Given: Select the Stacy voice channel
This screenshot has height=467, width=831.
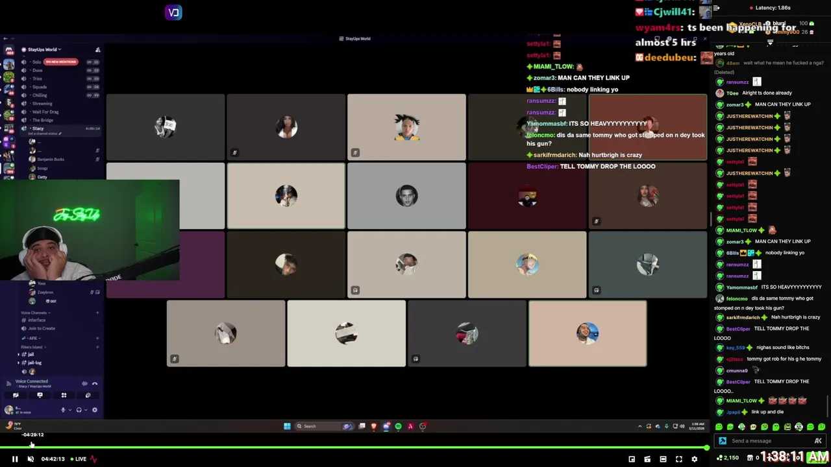Looking at the screenshot, I should pos(37,128).
